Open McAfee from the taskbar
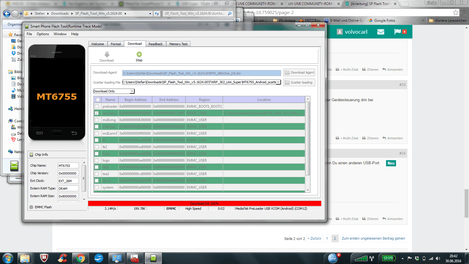The image size is (469, 264). (44, 258)
